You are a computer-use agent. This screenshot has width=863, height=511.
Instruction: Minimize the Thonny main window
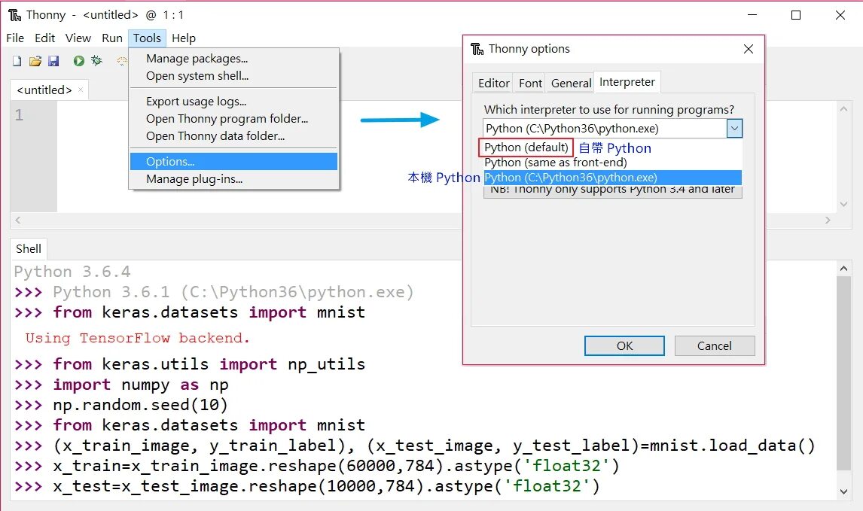pyautogui.click(x=753, y=15)
